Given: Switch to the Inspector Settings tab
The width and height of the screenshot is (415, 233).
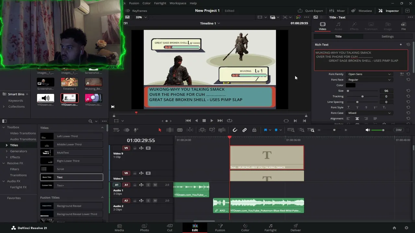Looking at the screenshot, I should 387,36.
